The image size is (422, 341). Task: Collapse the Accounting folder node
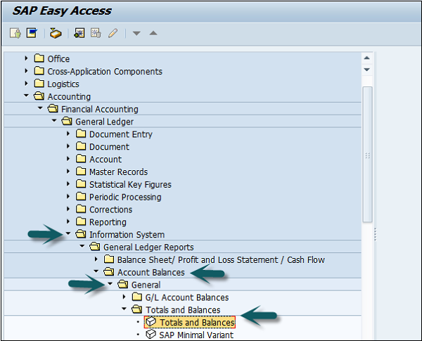(27, 96)
